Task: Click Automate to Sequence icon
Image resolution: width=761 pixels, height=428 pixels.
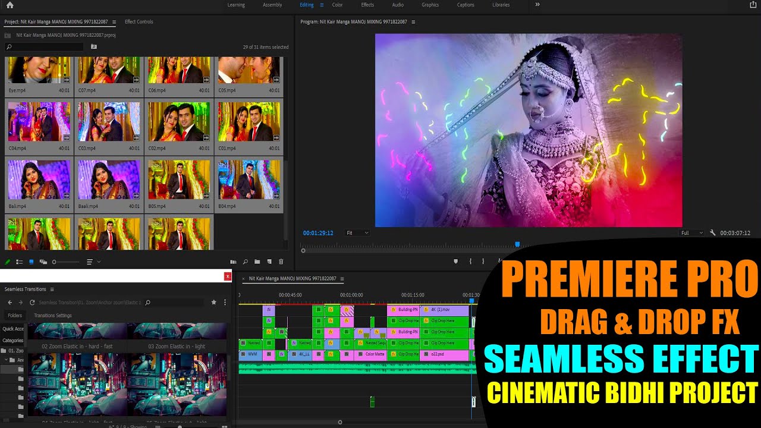Action: point(233,262)
